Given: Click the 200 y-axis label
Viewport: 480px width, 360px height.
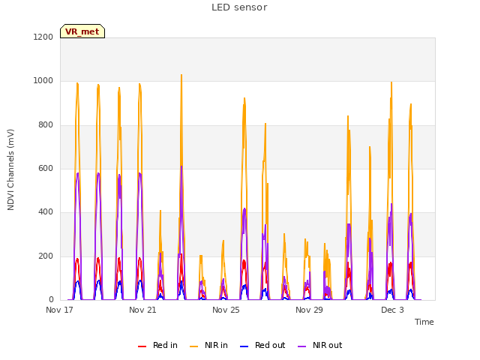Looking at the screenshot, I should tap(46, 256).
